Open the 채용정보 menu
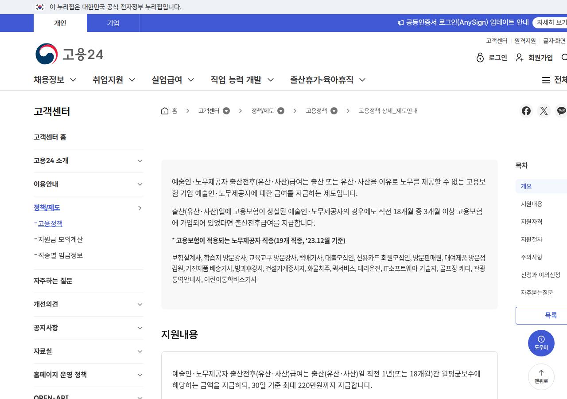The width and height of the screenshot is (567, 399). [x=55, y=80]
